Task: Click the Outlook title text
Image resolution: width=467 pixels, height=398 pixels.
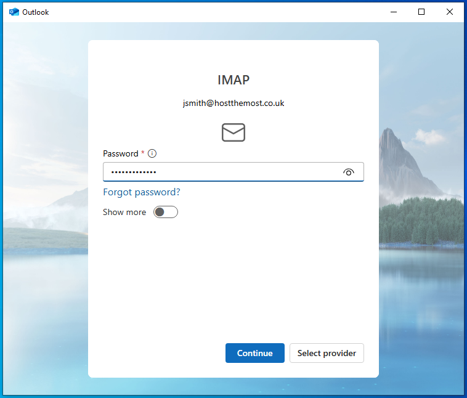Action: (x=36, y=12)
